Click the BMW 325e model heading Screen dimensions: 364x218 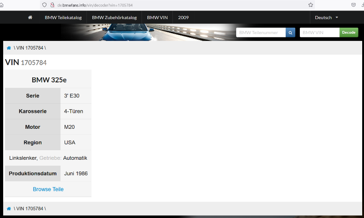click(49, 80)
